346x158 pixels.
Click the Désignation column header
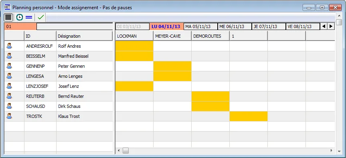click(85, 36)
